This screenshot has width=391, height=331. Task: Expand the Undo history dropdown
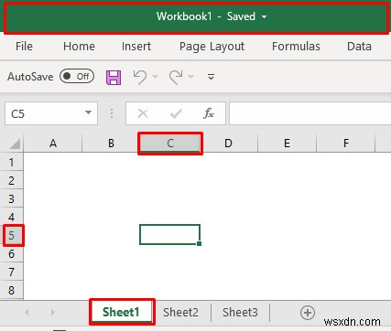tap(155, 76)
